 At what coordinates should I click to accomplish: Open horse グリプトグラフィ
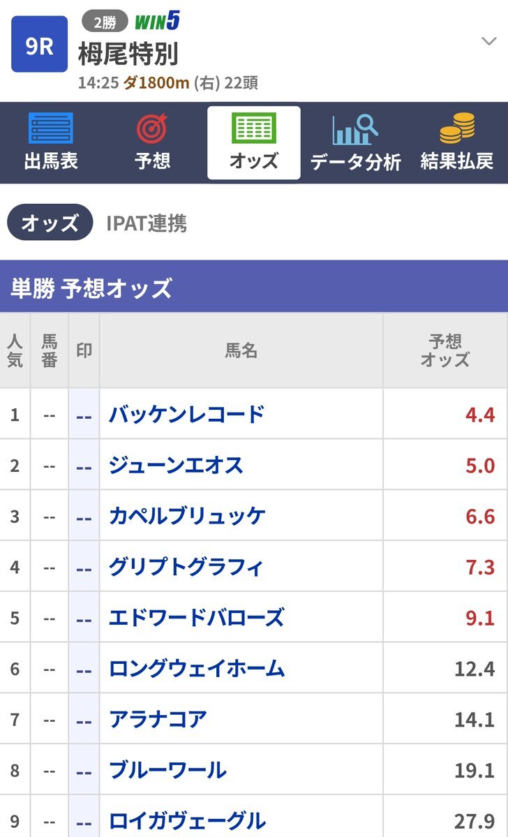pyautogui.click(x=186, y=567)
